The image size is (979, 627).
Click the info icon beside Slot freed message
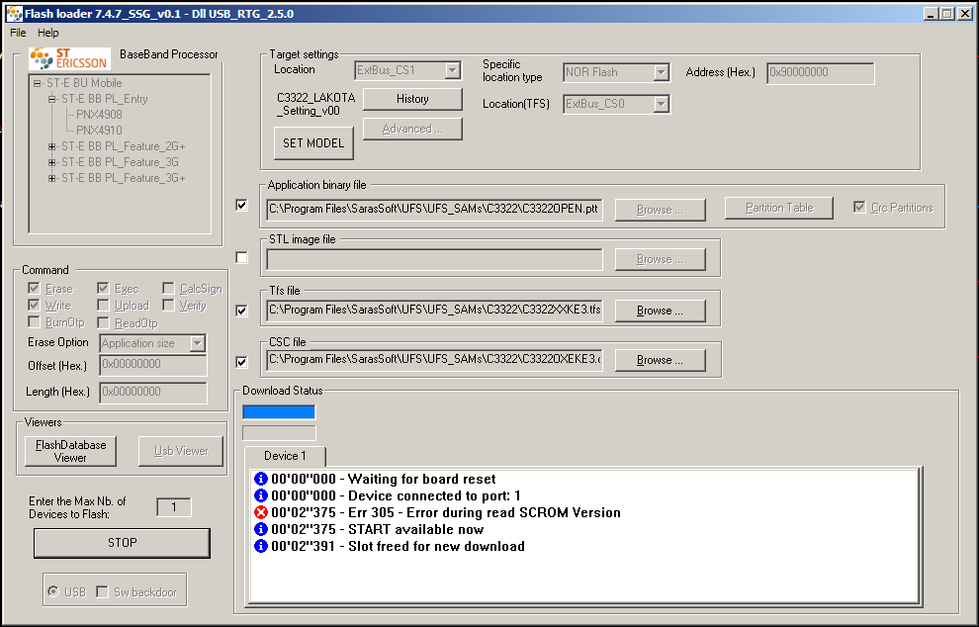point(261,547)
